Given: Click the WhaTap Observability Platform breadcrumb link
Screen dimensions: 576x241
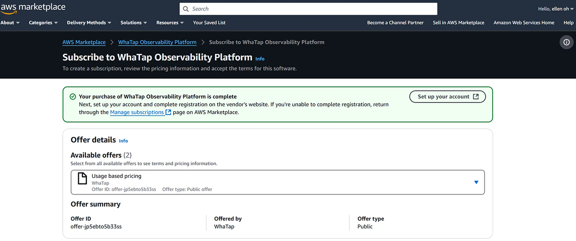Looking at the screenshot, I should point(157,42).
